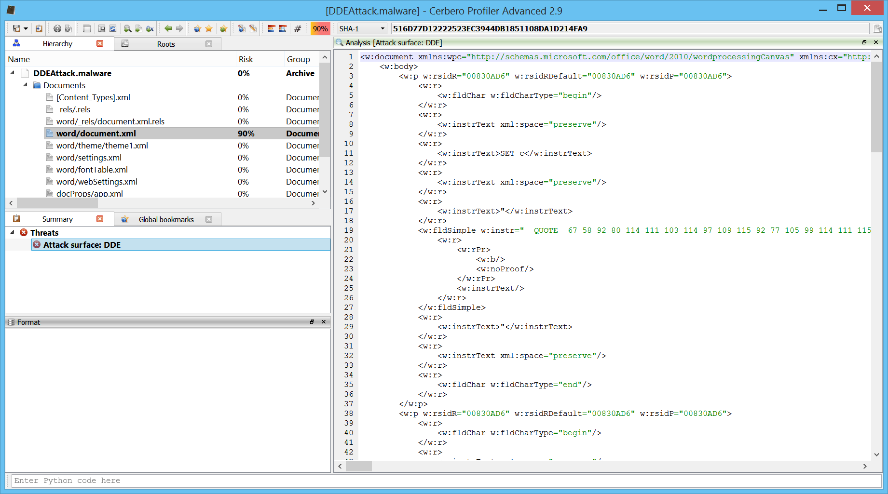888x494 pixels.
Task: Click hierarchy horizontal scrollbar right arrow
Action: (x=314, y=203)
